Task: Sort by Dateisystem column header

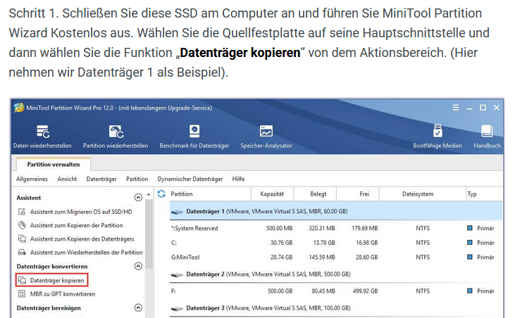Action: [x=418, y=193]
